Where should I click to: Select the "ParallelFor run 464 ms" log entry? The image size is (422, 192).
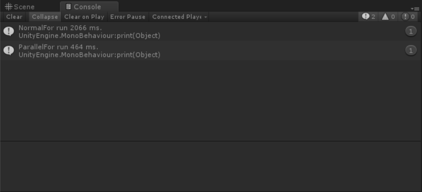click(x=192, y=51)
